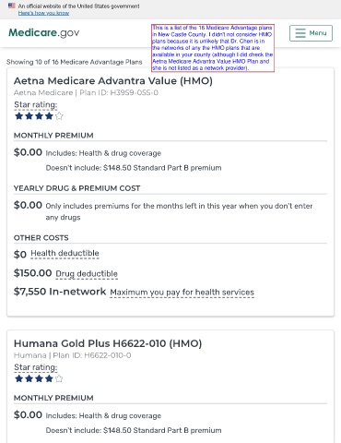Show Health deductible definition

65,253
